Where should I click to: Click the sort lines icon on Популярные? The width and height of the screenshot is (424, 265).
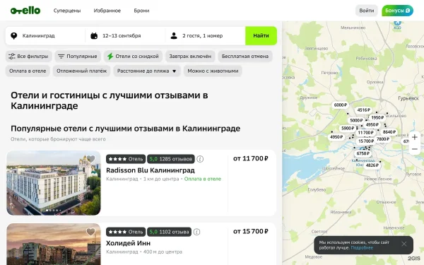pyautogui.click(x=61, y=57)
